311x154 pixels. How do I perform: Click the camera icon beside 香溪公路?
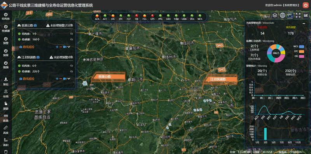coord(35,25)
